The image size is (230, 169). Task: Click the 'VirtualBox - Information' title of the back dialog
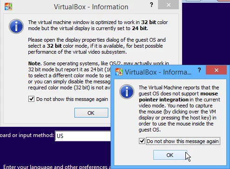[x=91, y=7]
